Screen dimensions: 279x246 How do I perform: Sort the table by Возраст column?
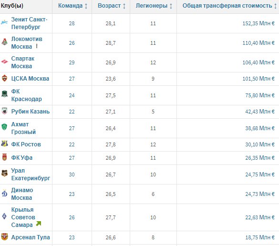coord(112,6)
